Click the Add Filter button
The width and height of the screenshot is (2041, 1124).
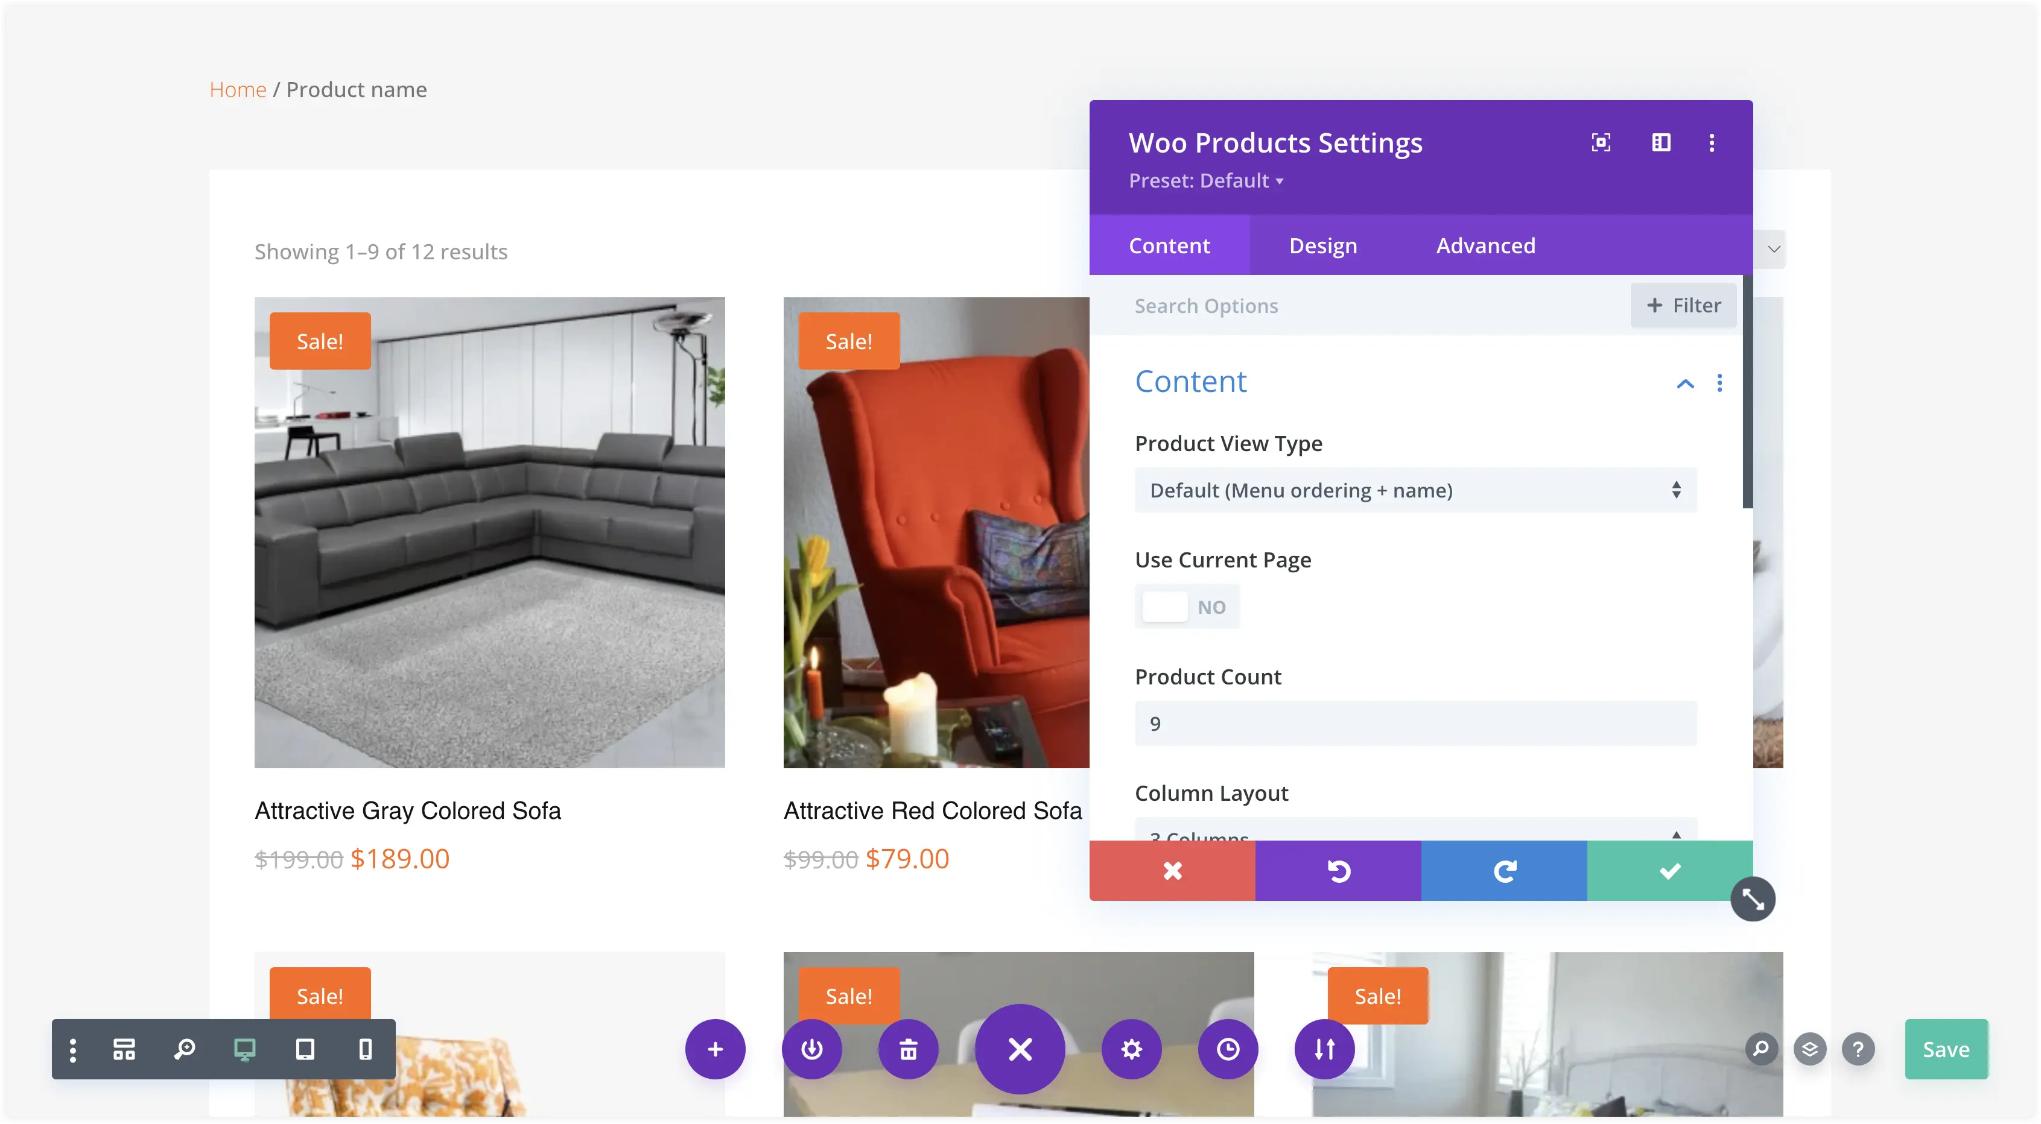[1684, 306]
